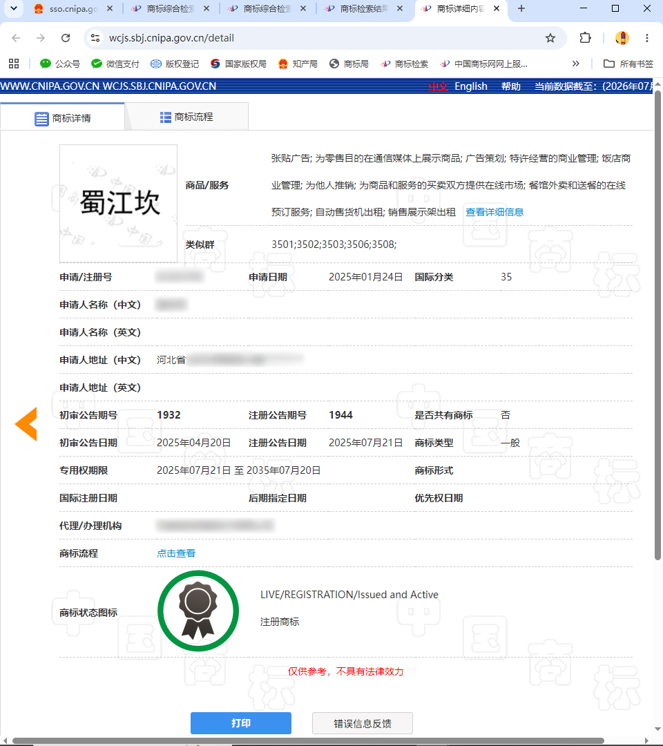
Task: Open the 商标局 bookmark
Action: click(349, 64)
